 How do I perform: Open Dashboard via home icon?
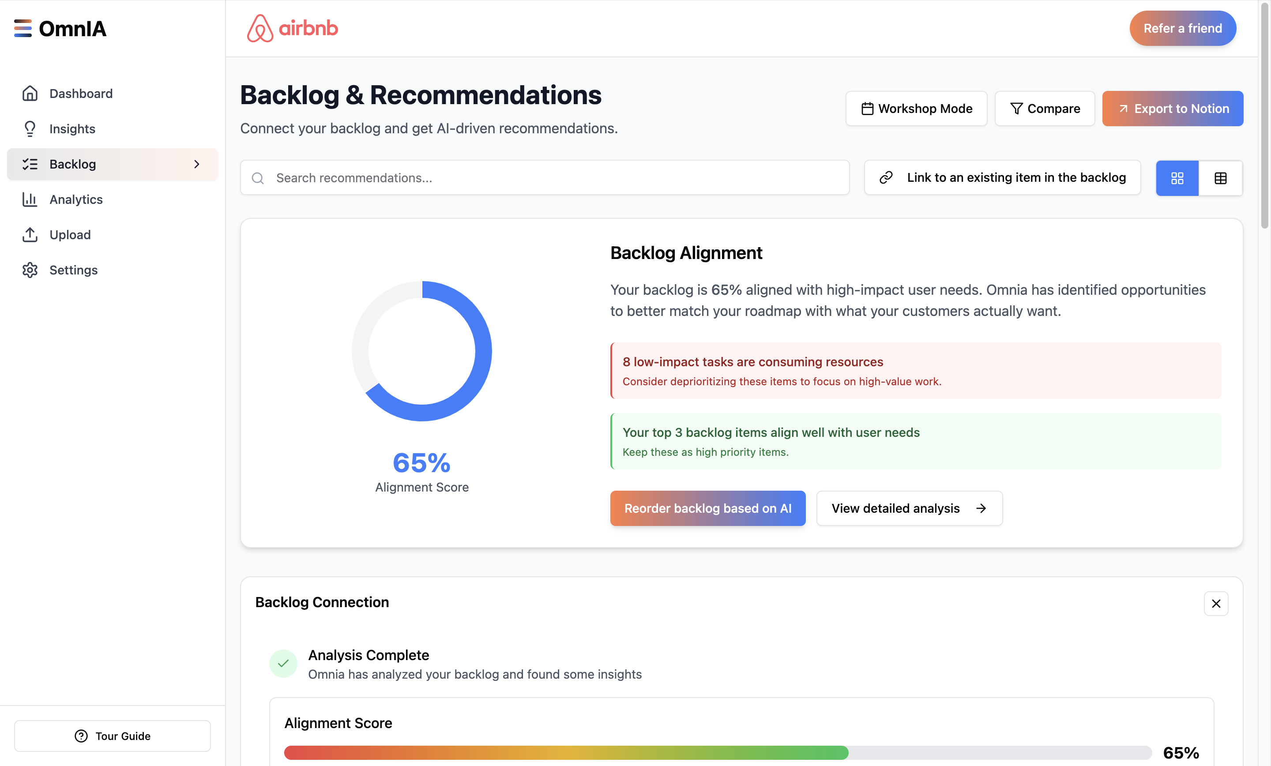(30, 94)
